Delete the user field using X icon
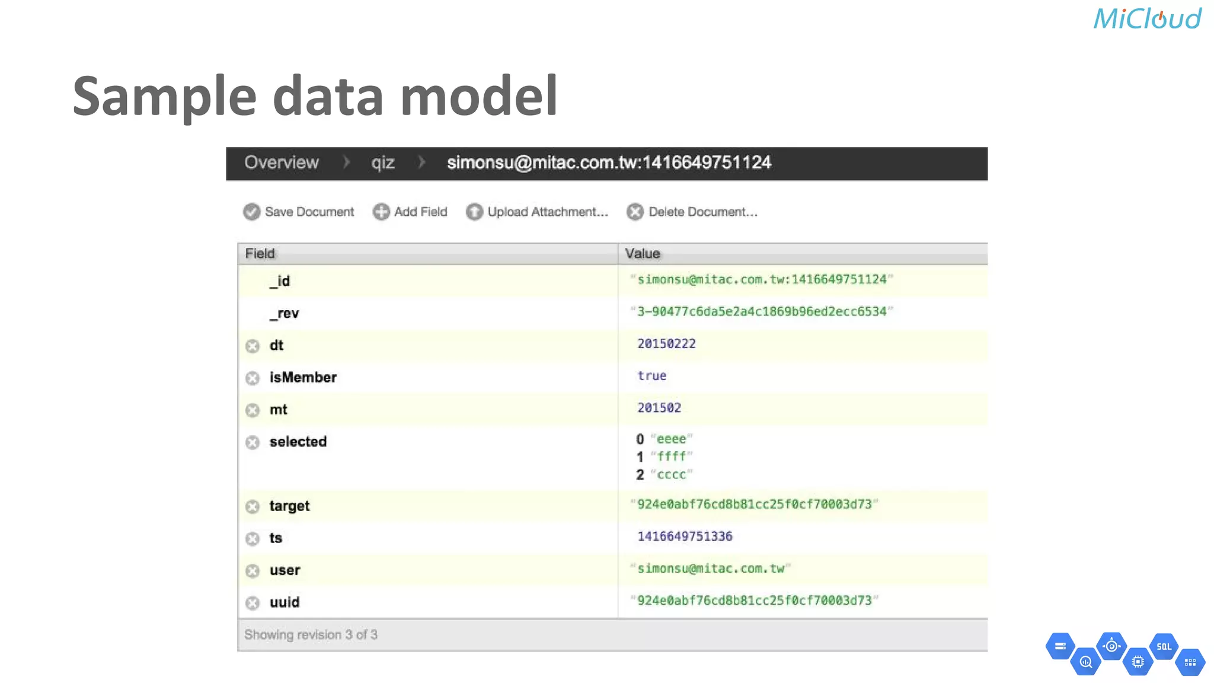This screenshot has height=683, width=1214. coord(253,570)
